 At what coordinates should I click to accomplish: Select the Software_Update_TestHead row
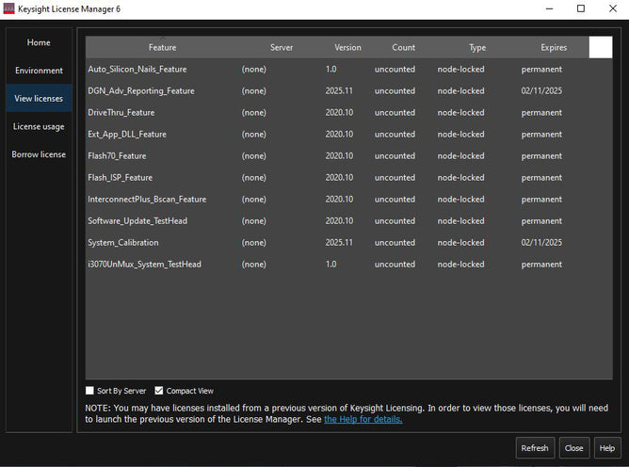tap(348, 221)
